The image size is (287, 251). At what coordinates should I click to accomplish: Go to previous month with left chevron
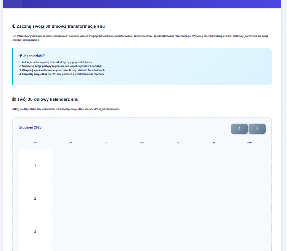point(239,129)
